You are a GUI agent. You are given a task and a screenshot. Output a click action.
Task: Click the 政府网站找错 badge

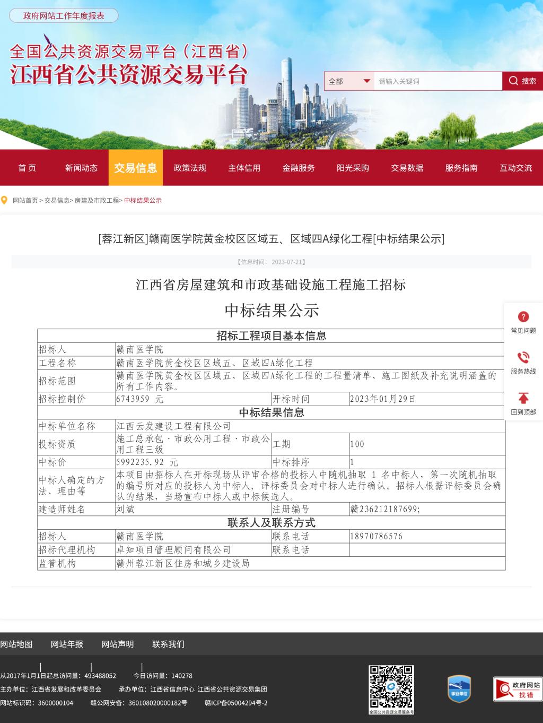(x=518, y=689)
